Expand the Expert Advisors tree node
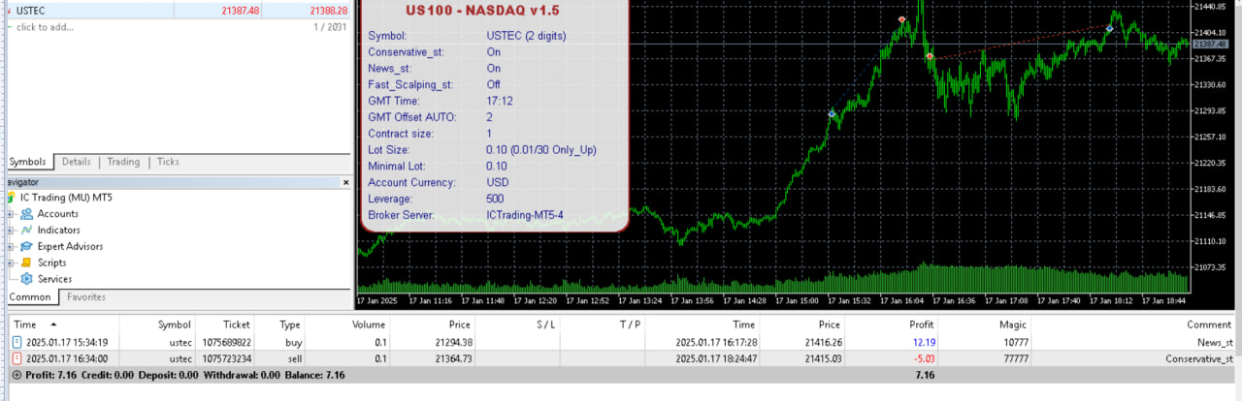Image resolution: width=1242 pixels, height=401 pixels. click(x=11, y=246)
